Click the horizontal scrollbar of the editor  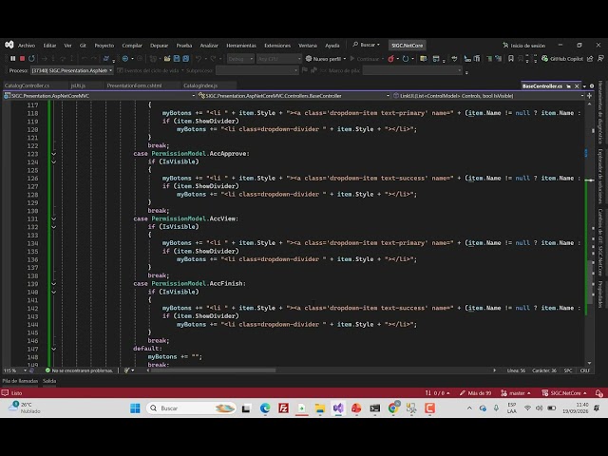(x=213, y=370)
